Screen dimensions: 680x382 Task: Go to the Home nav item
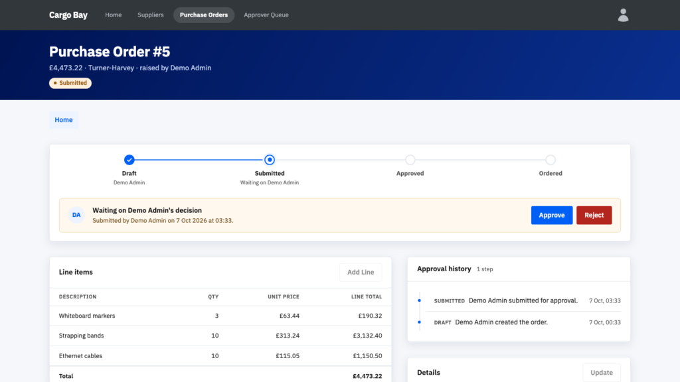[113, 15]
